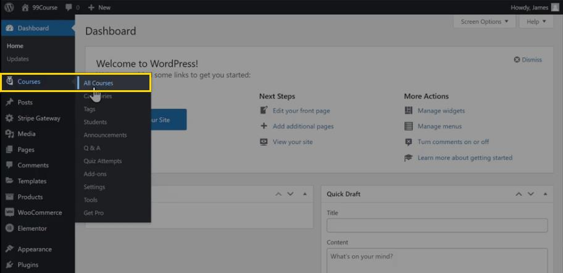563x273 pixels.
Task: Click the Posts pin icon in sidebar
Action: 9,103
